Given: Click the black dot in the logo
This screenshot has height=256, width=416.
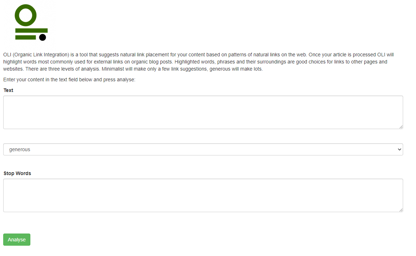Looking at the screenshot, I should tap(42, 37).
